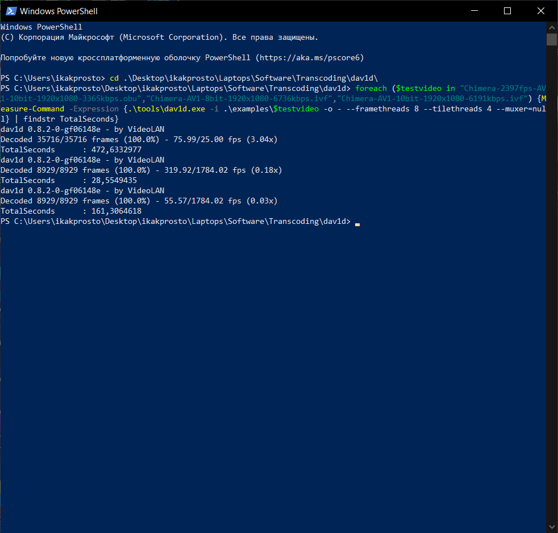Click the 'TotalSeconds : 161,3064618' line
This screenshot has height=533, width=558.
click(71, 211)
